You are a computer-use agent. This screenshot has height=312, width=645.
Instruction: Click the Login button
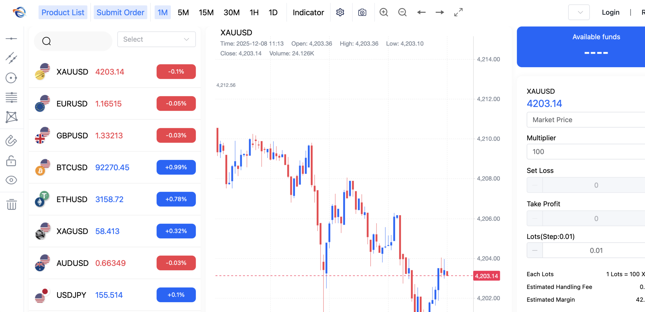click(x=610, y=12)
